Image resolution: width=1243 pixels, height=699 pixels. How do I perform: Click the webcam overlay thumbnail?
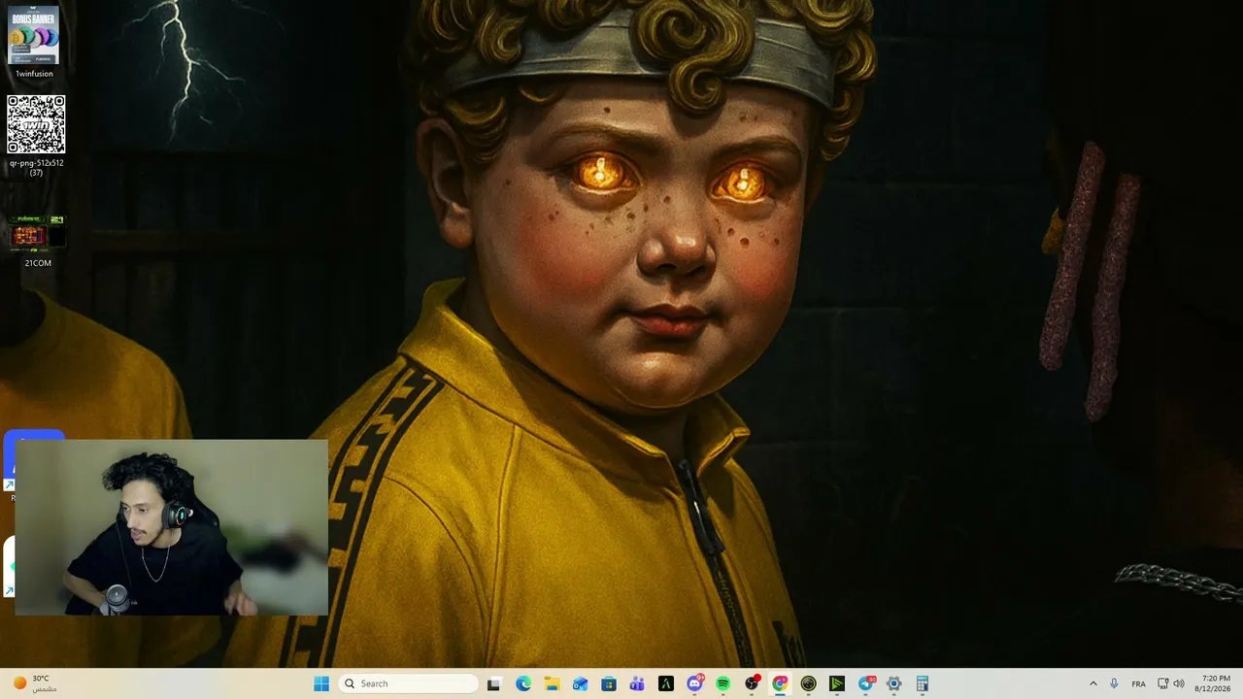(x=172, y=527)
